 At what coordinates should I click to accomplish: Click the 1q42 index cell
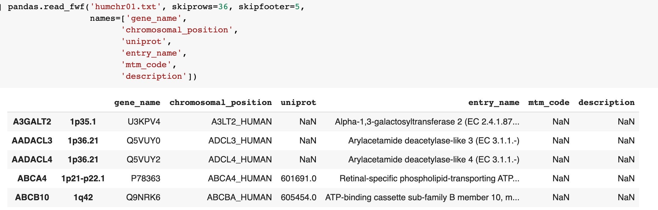[83, 197]
